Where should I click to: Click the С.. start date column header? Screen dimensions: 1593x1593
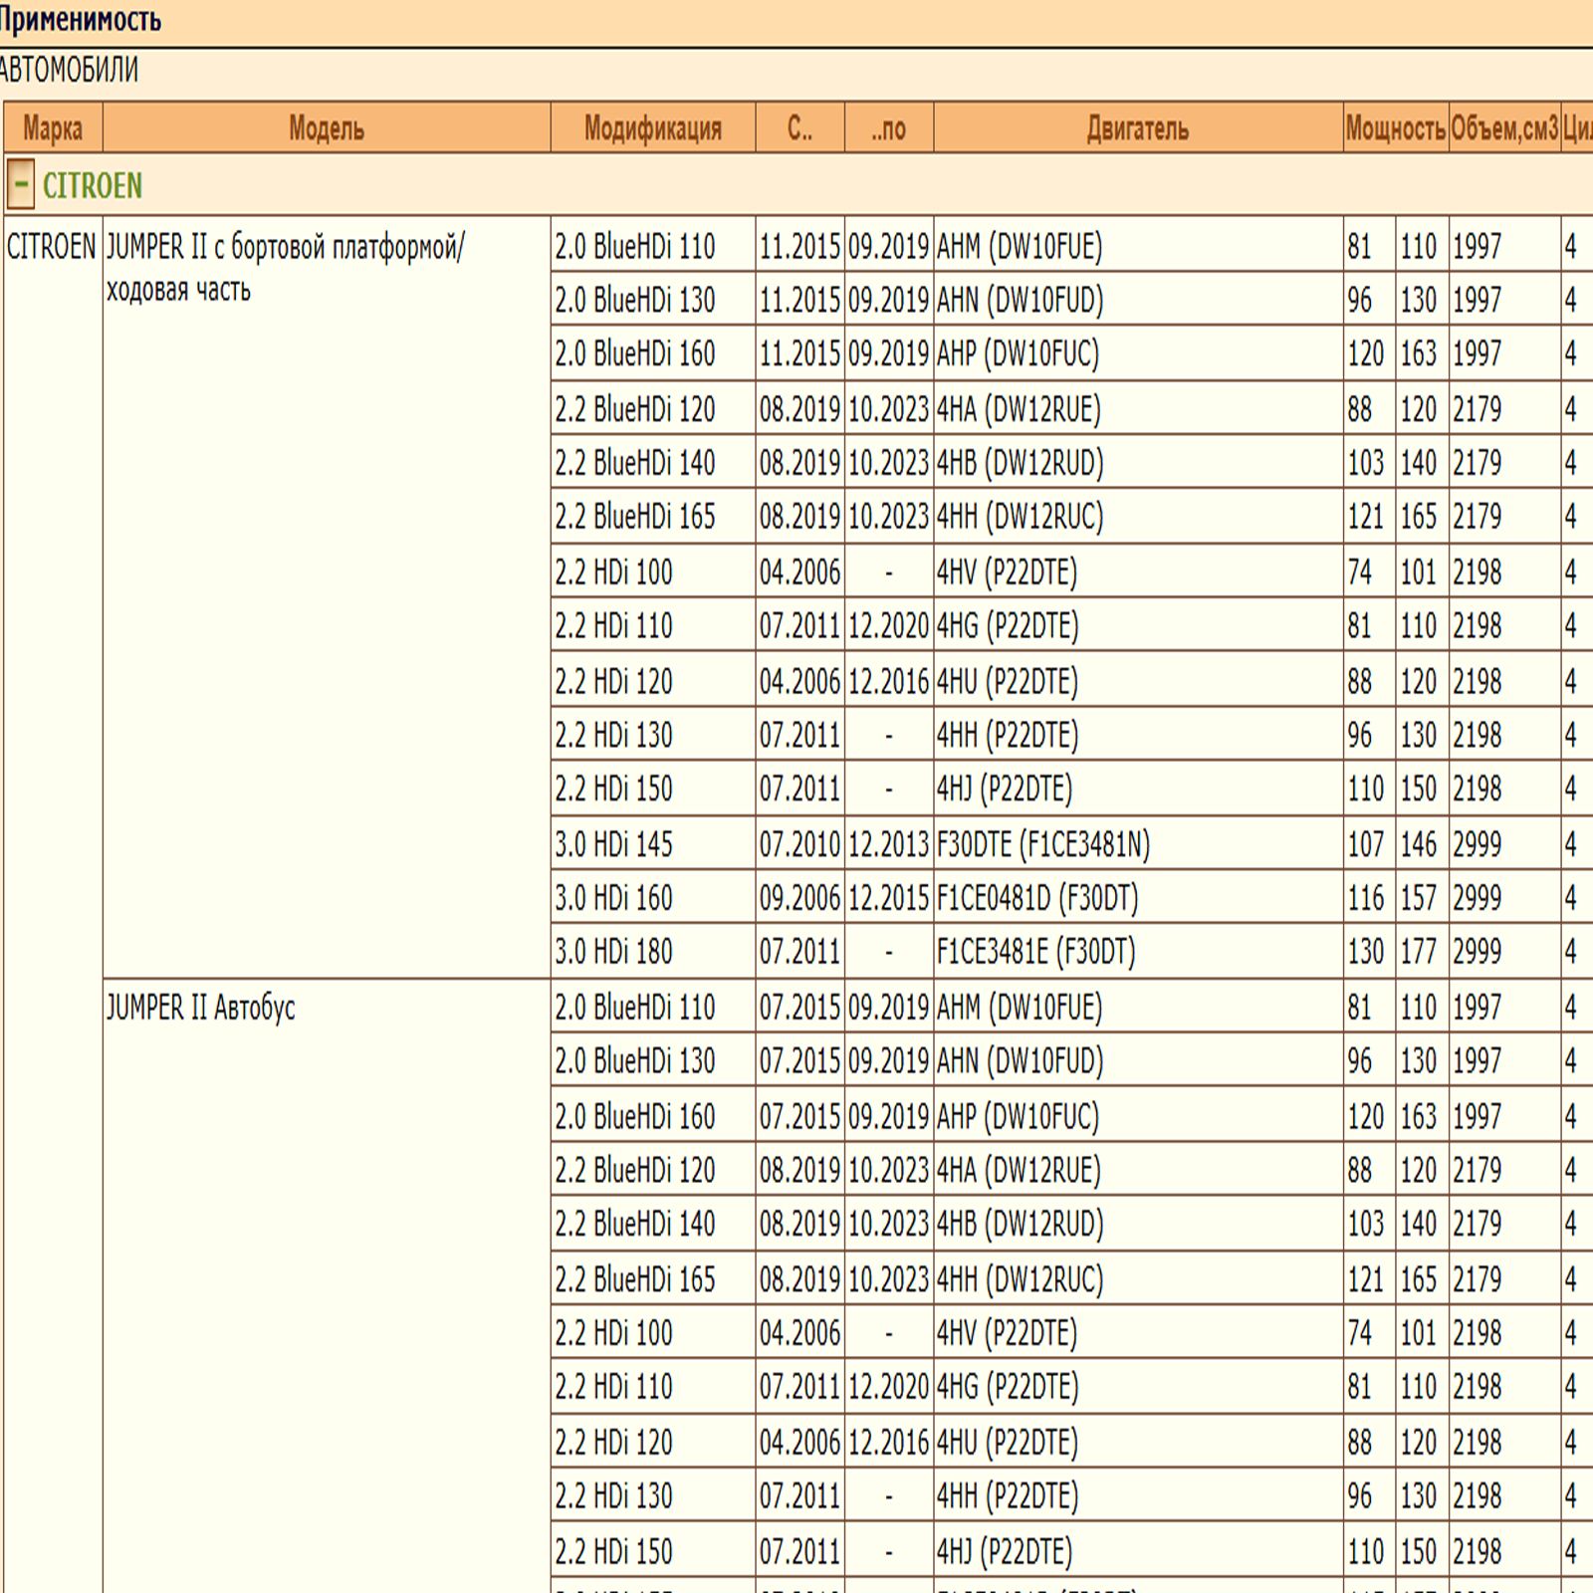[x=799, y=128]
